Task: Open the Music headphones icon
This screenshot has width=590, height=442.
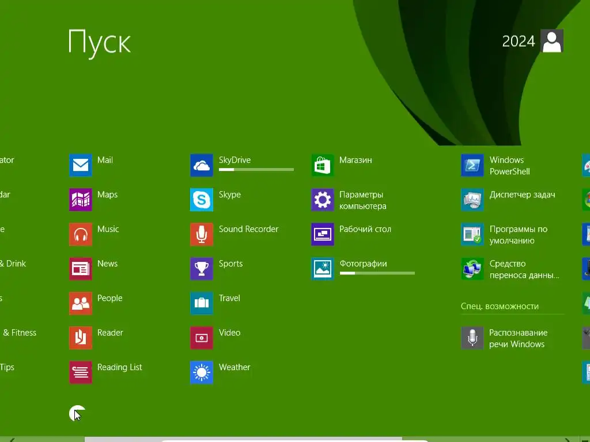Action: pyautogui.click(x=81, y=234)
